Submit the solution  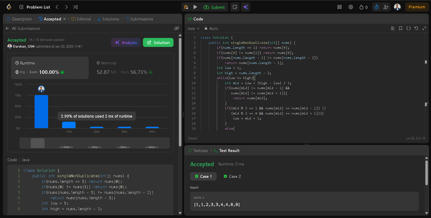tap(214, 7)
